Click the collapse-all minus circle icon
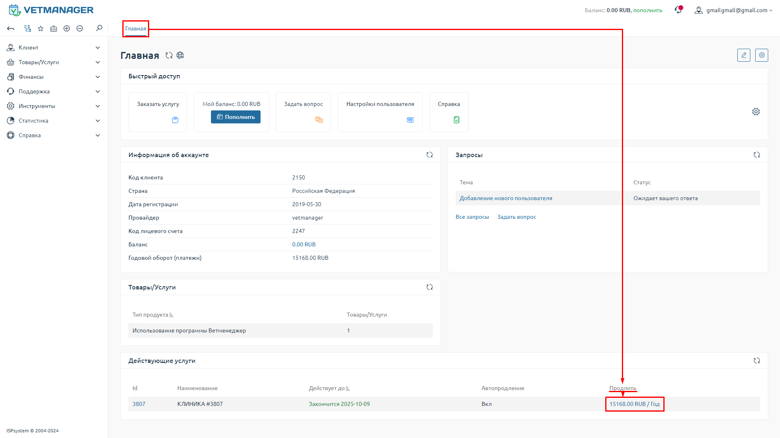The image size is (780, 438). [80, 28]
